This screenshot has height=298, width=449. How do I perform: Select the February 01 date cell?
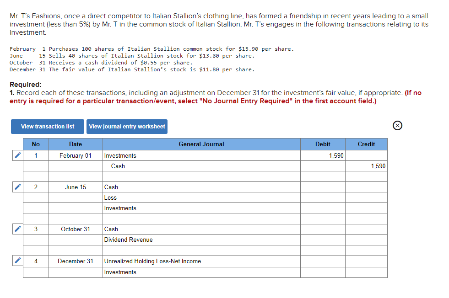(x=76, y=155)
